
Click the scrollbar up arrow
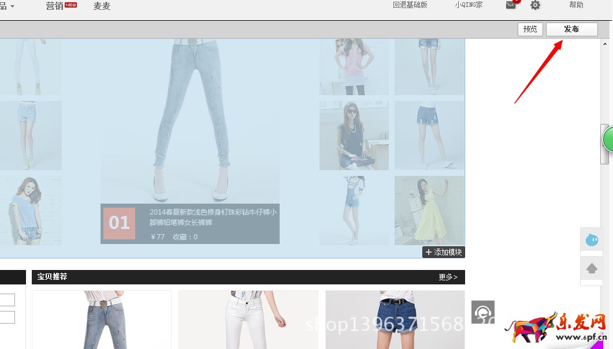[x=605, y=44]
